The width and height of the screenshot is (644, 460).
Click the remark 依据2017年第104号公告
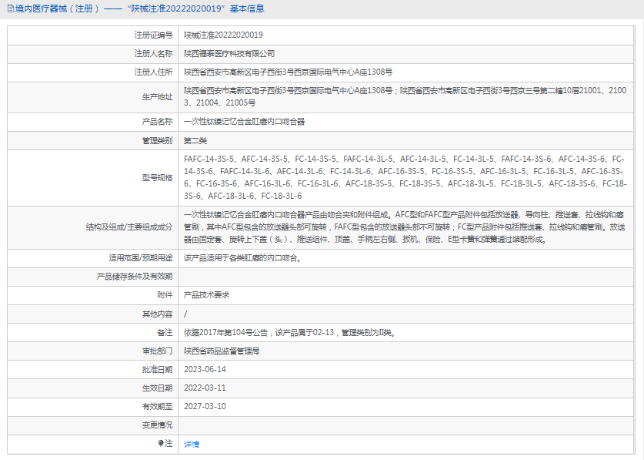(226, 332)
